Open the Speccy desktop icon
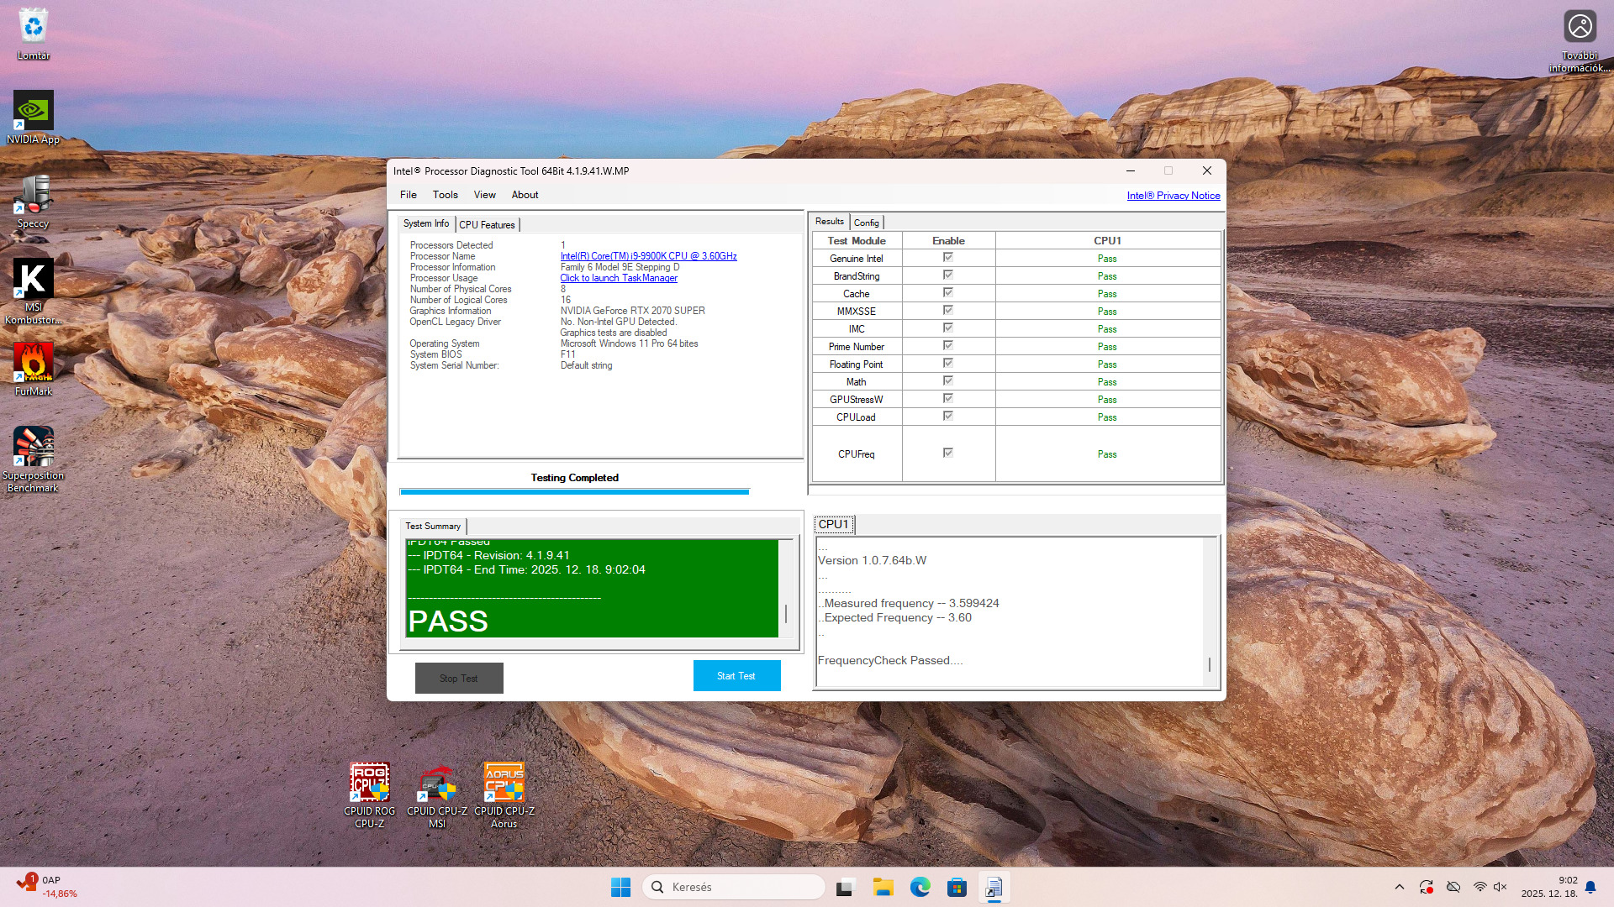 point(34,196)
